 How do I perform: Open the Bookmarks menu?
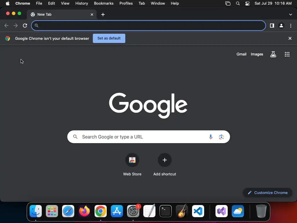104,3
